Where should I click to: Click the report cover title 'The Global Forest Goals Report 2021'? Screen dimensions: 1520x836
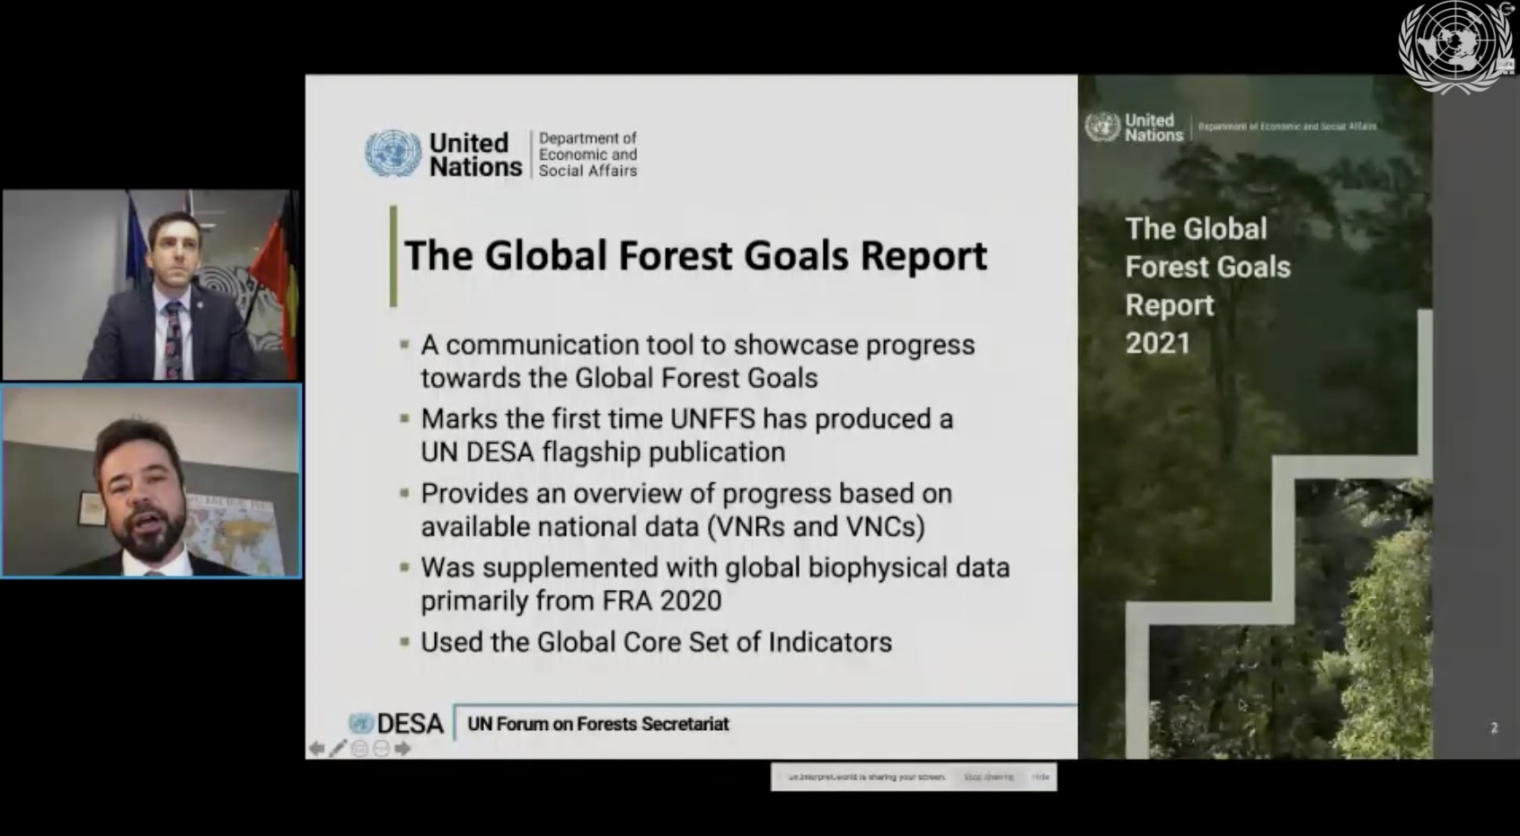(1207, 286)
